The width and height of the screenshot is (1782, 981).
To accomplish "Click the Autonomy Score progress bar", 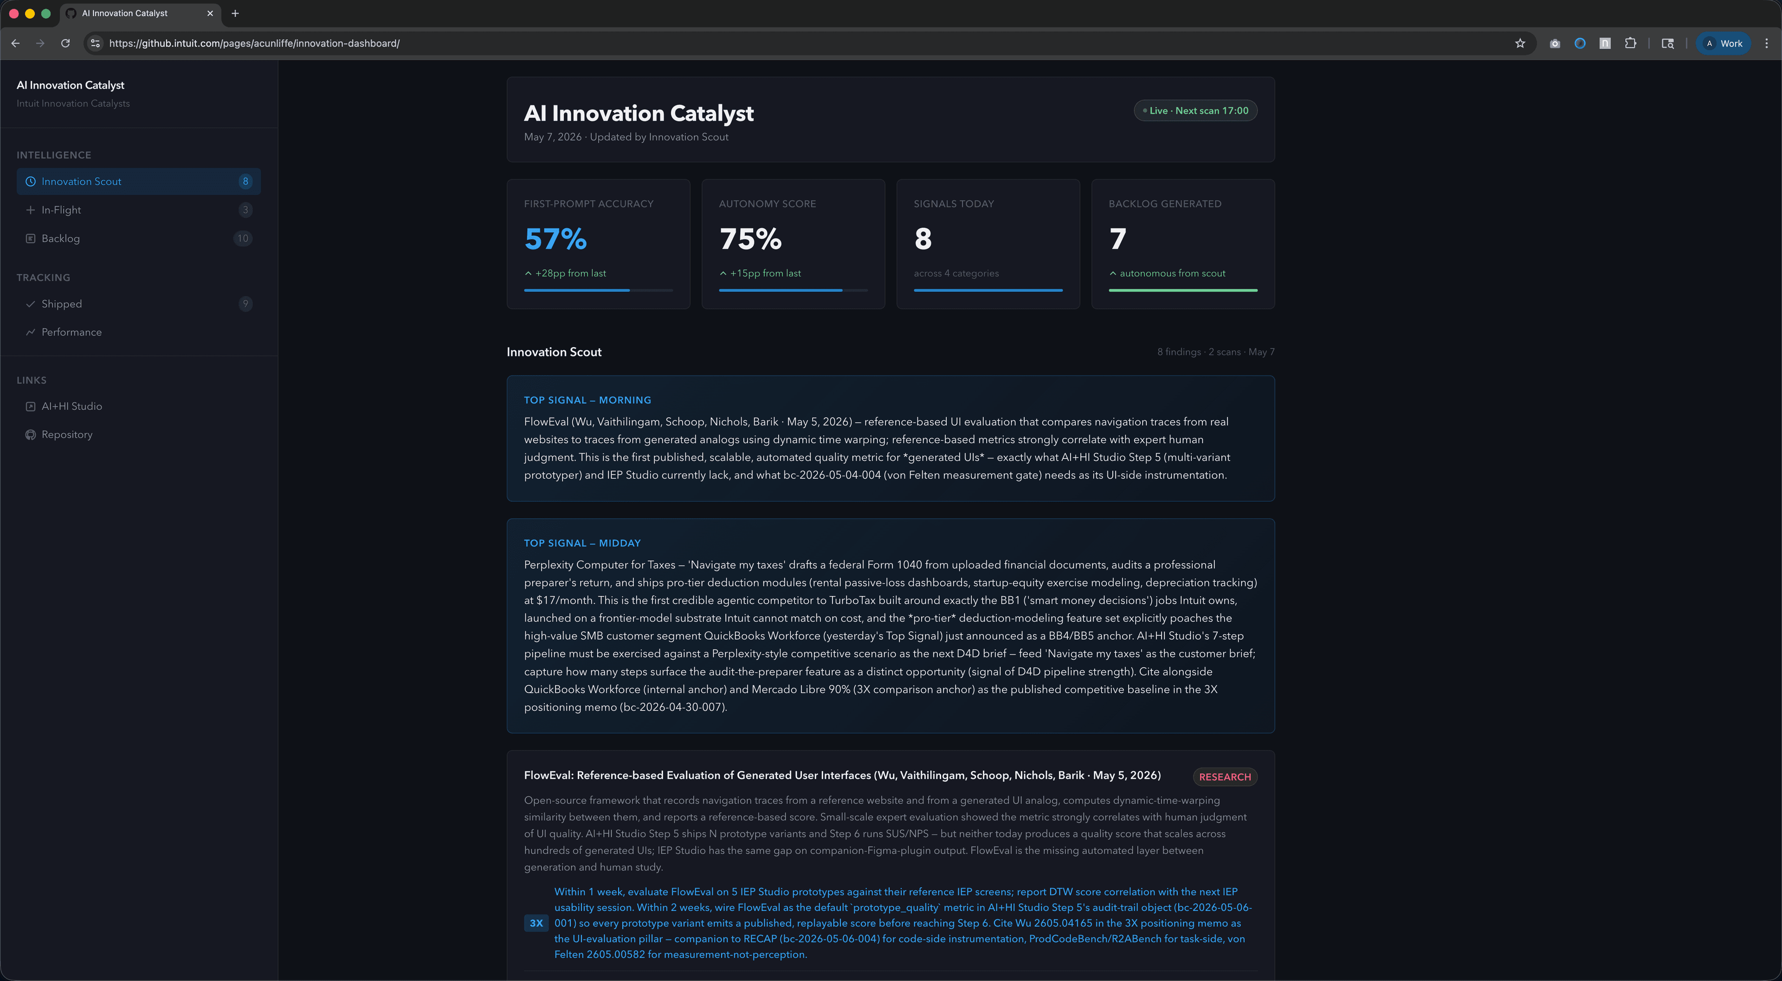I will point(794,290).
